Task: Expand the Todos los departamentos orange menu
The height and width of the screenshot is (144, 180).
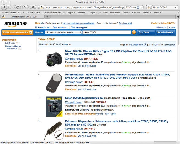Action: coord(17,32)
